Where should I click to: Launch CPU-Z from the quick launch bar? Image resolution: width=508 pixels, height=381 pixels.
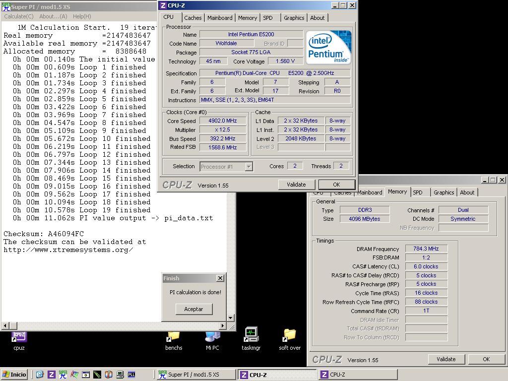coord(51,375)
